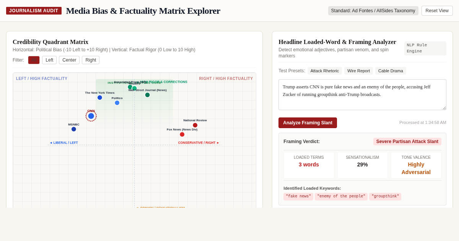Click the "fake news" keyword chip
This screenshot has width=459, height=241.
point(298,197)
